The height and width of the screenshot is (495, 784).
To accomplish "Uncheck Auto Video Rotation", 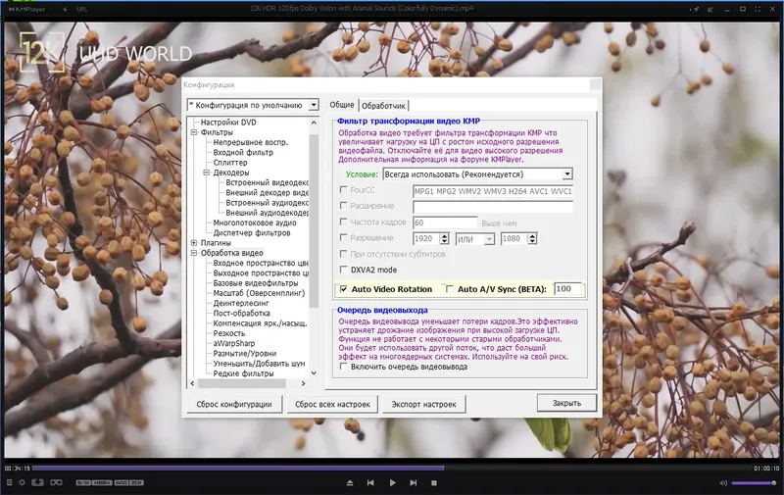I will coord(344,289).
